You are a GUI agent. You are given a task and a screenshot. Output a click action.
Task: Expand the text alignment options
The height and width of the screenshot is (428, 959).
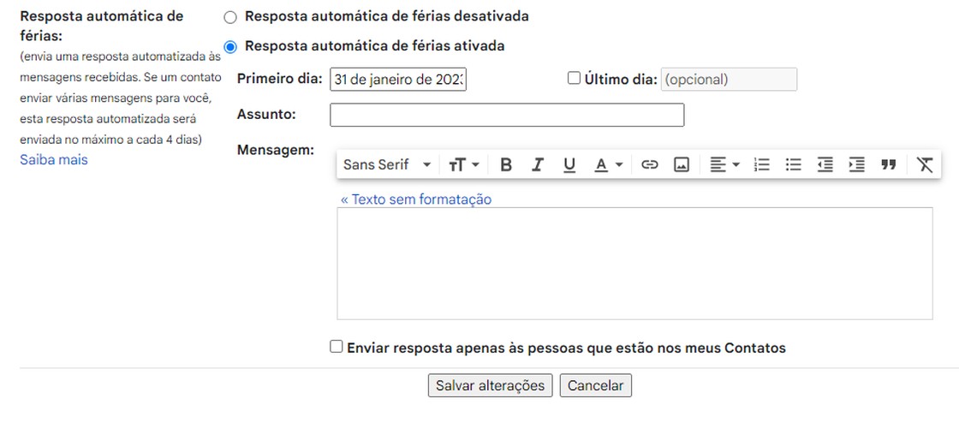point(724,164)
